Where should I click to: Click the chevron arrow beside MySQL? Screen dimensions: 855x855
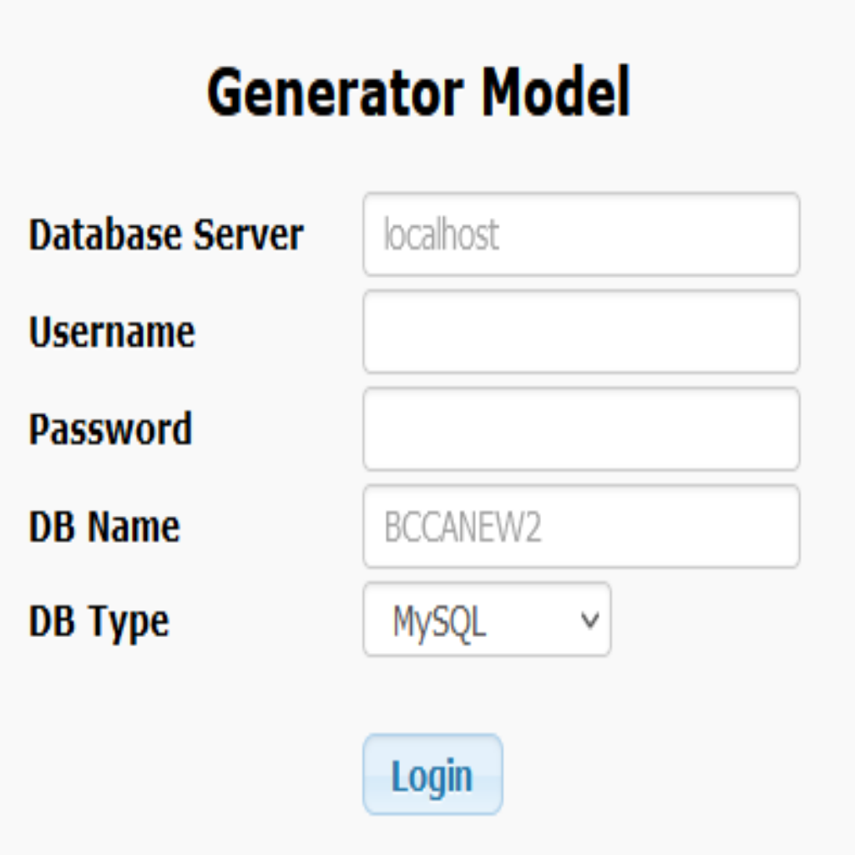pyautogui.click(x=590, y=620)
